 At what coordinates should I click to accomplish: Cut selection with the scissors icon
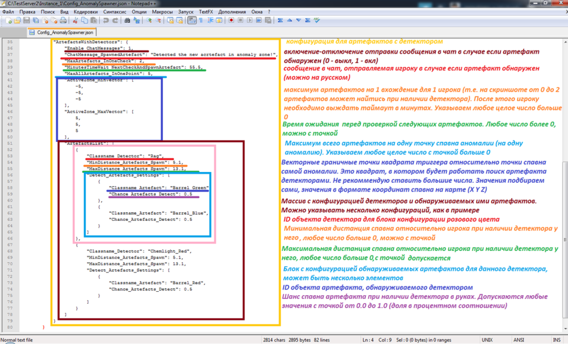(76, 20)
